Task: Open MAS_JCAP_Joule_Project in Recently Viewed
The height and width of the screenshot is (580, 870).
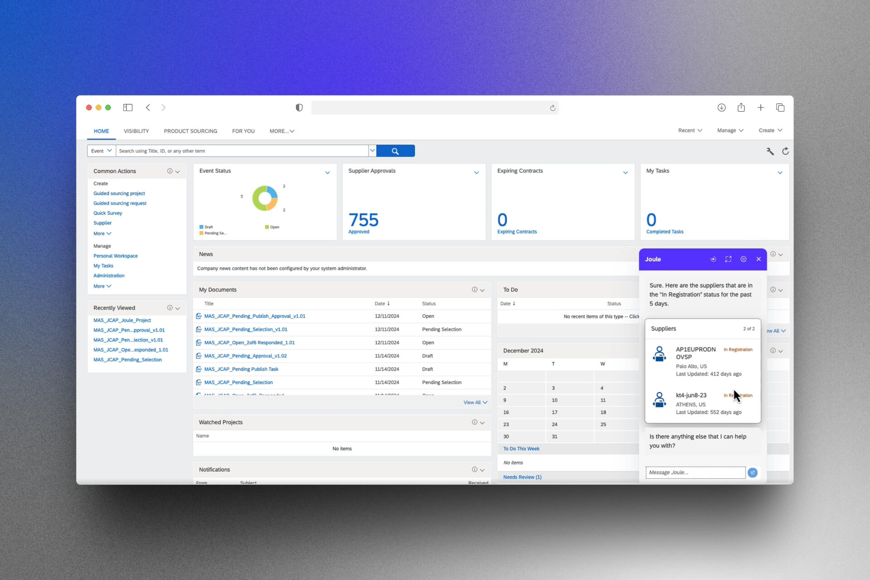Action: tap(122, 320)
